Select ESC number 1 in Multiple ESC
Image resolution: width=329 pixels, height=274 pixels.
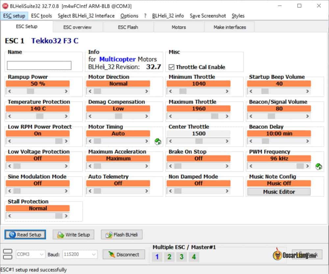pos(157,257)
